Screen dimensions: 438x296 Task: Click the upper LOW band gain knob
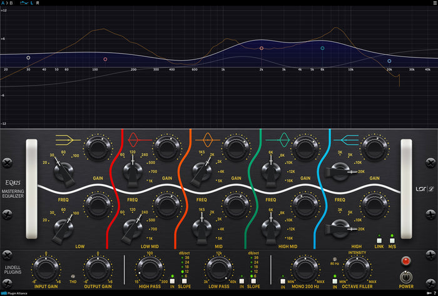(98, 148)
